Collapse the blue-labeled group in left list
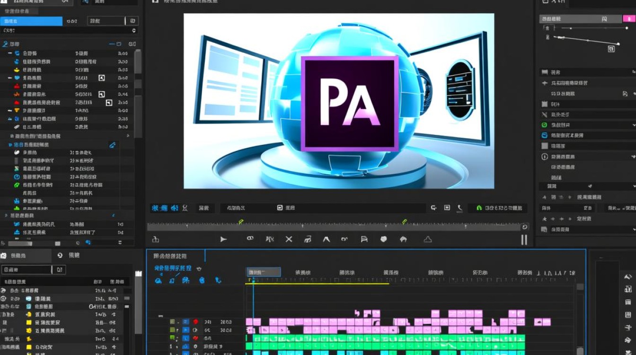Screen dimensions: 636x355 [x=10, y=145]
